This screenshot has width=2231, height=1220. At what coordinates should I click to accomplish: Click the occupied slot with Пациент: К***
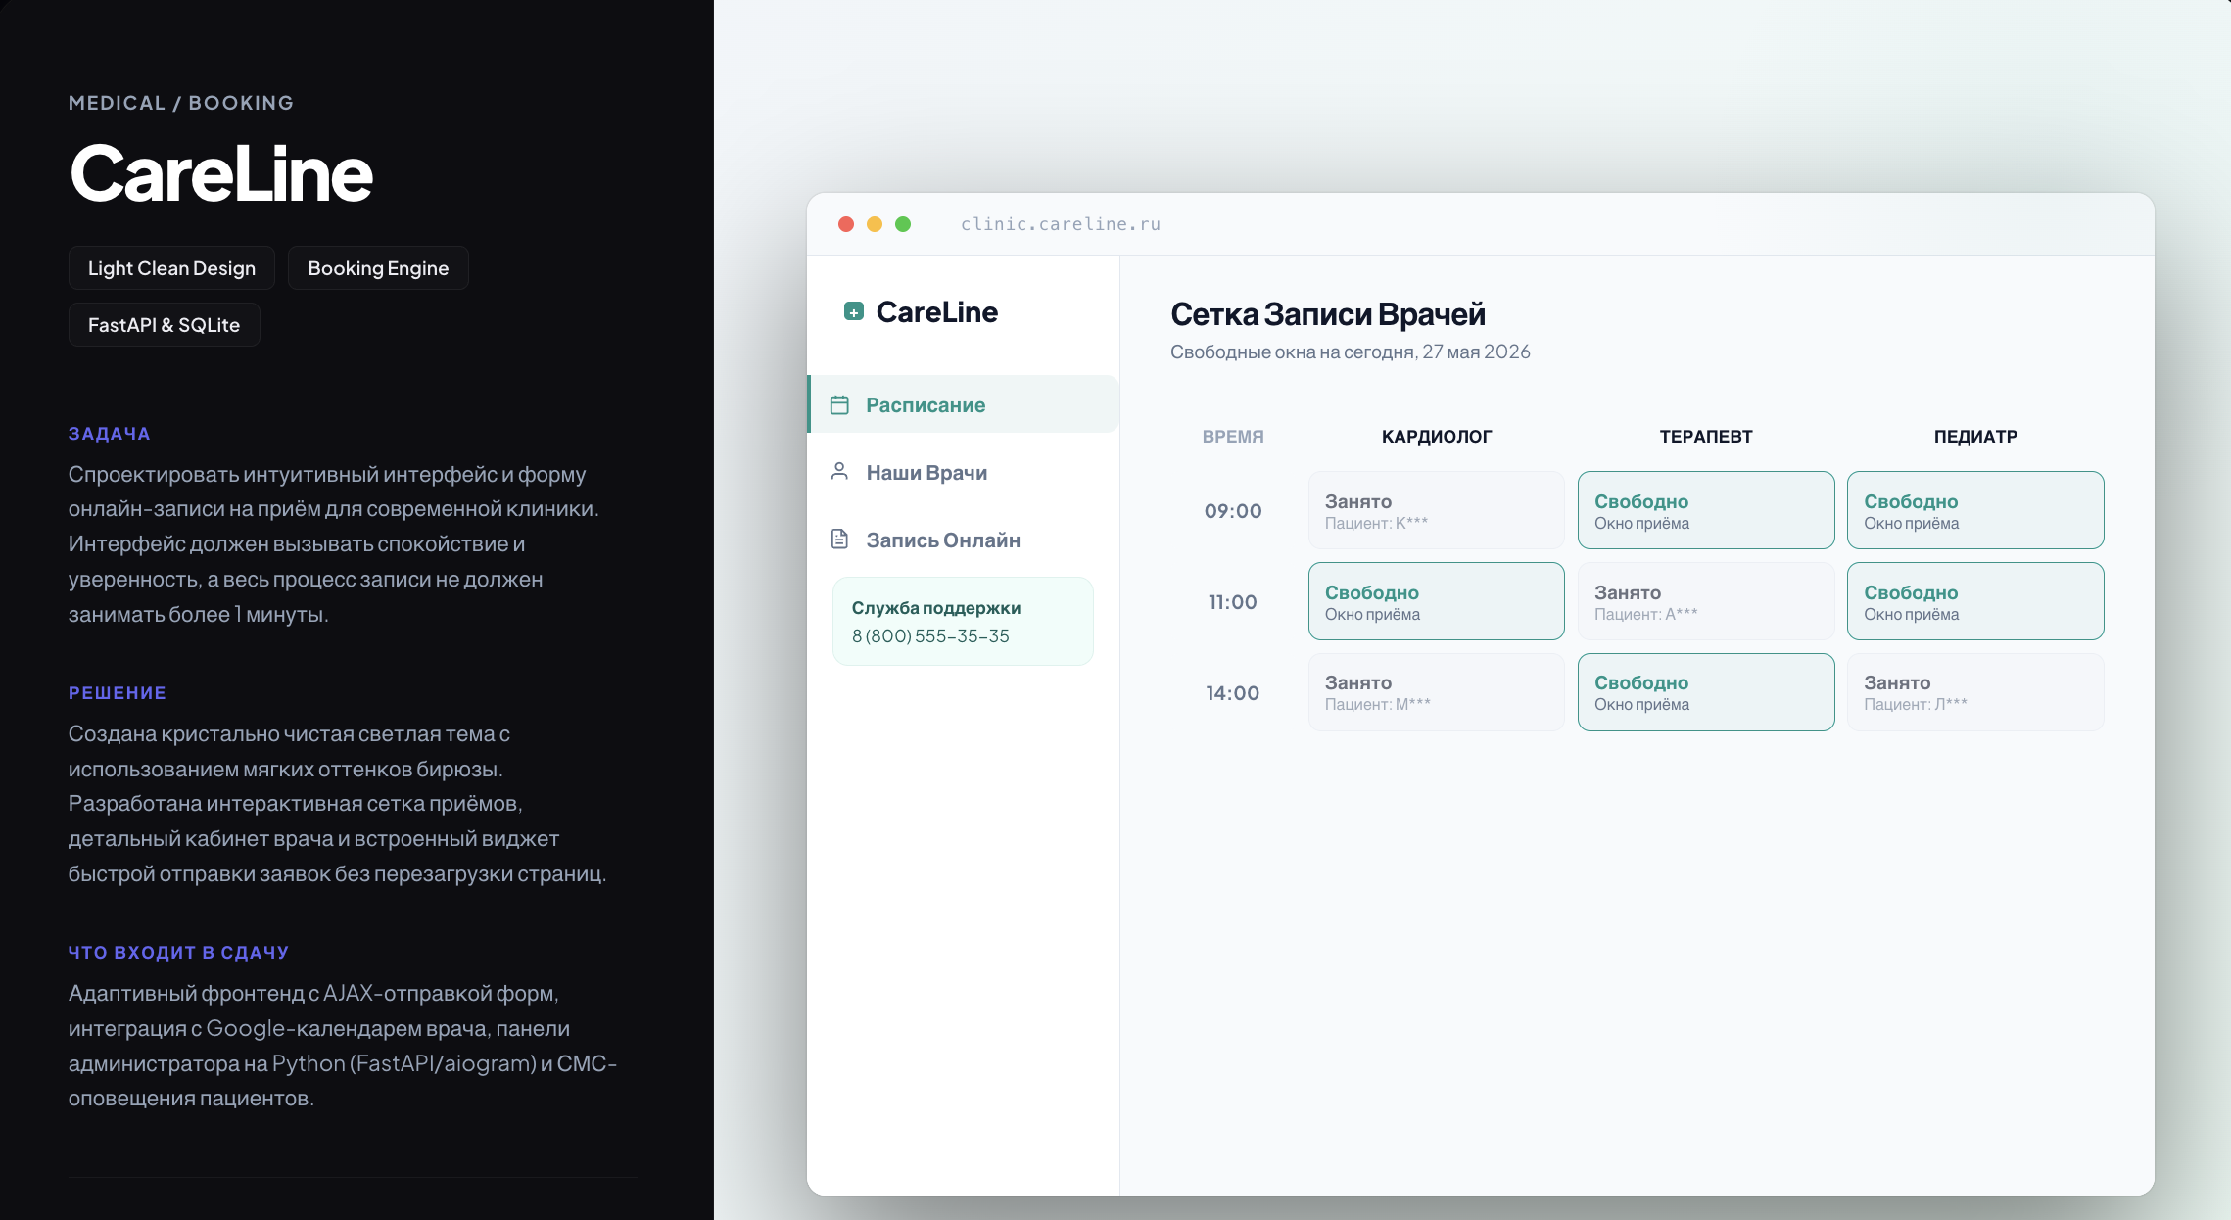(x=1437, y=510)
